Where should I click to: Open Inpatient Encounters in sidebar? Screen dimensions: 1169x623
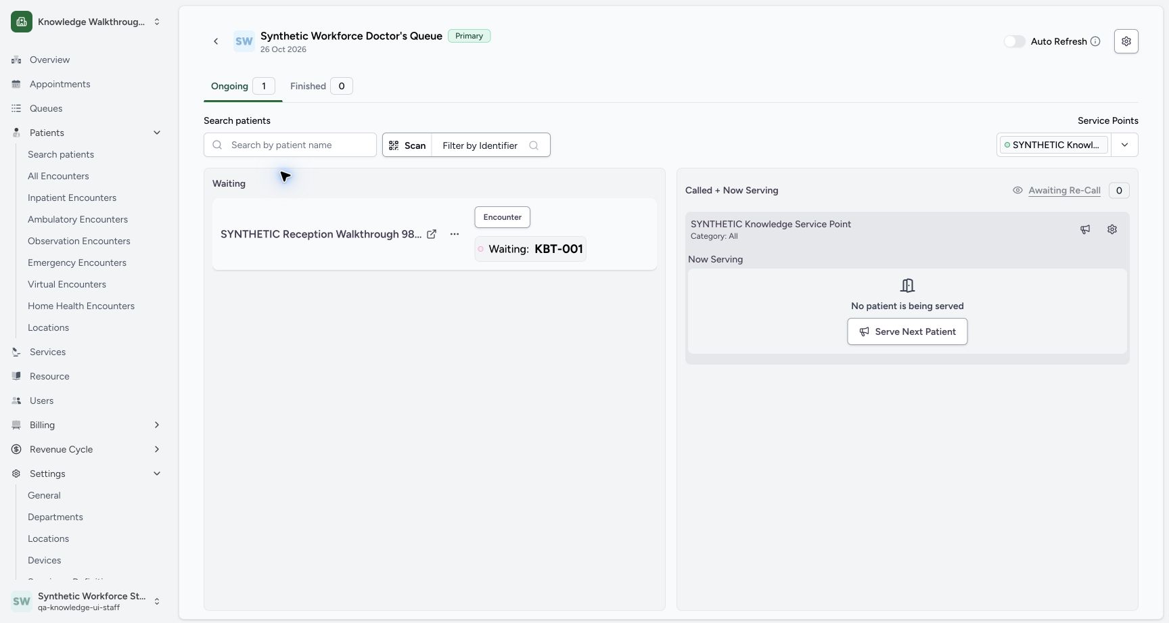(x=72, y=198)
